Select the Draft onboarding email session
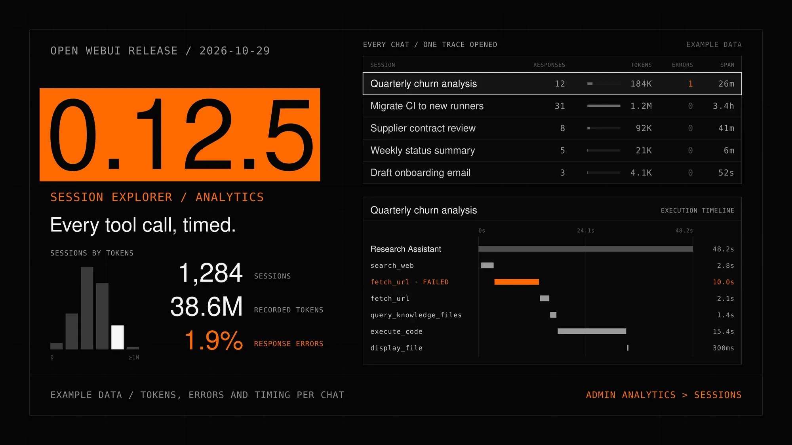This screenshot has width=792, height=445. (552, 172)
